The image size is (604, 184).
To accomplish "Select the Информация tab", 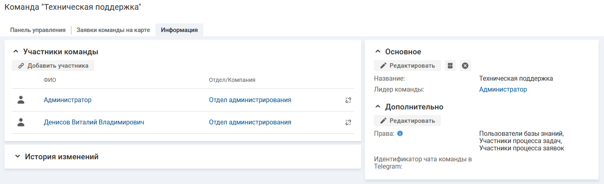I will tap(179, 30).
